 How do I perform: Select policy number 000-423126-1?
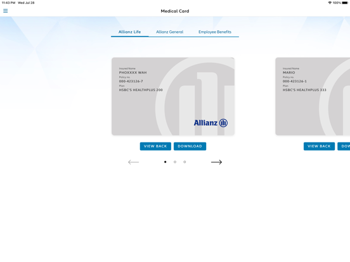[295, 81]
